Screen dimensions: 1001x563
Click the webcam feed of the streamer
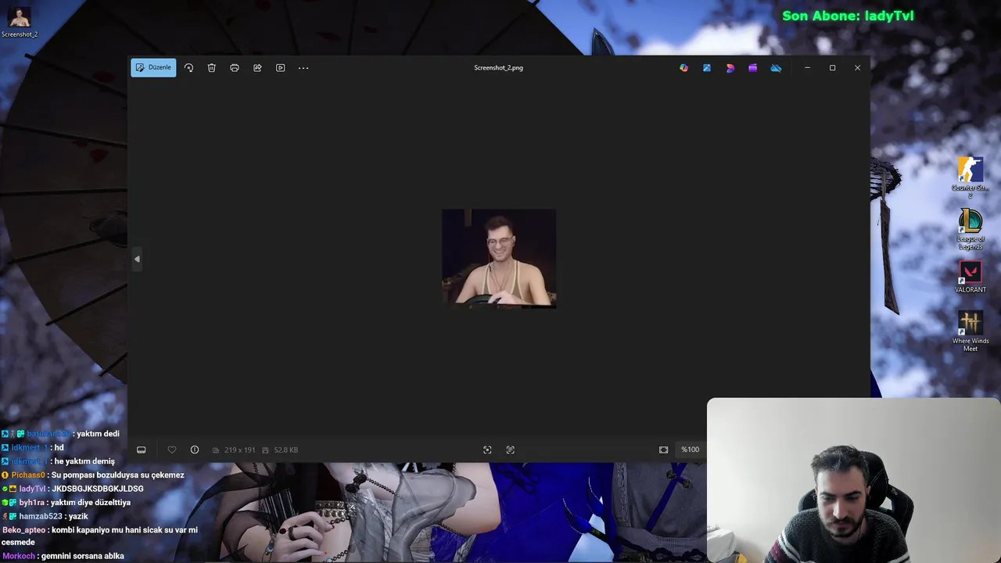[x=853, y=480]
